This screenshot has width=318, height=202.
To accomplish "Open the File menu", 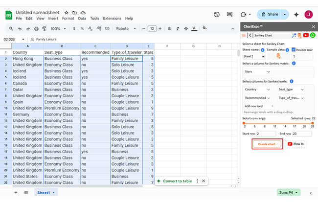I will (x=19, y=19).
